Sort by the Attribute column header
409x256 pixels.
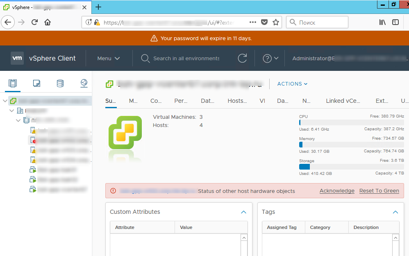pyautogui.click(x=143, y=227)
